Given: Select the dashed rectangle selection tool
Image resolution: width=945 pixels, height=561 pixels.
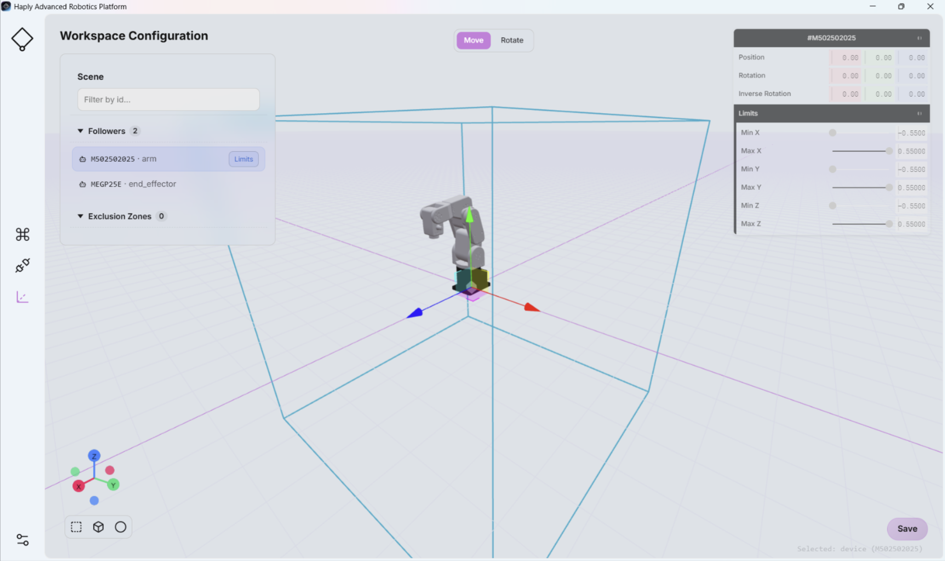Looking at the screenshot, I should 76,527.
